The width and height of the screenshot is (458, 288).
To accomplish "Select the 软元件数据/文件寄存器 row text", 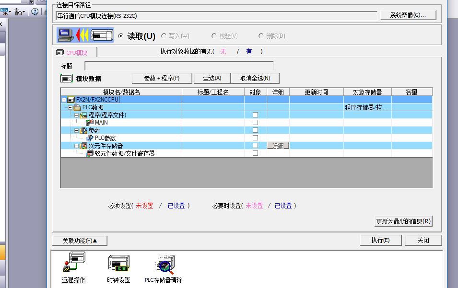I will click(125, 153).
